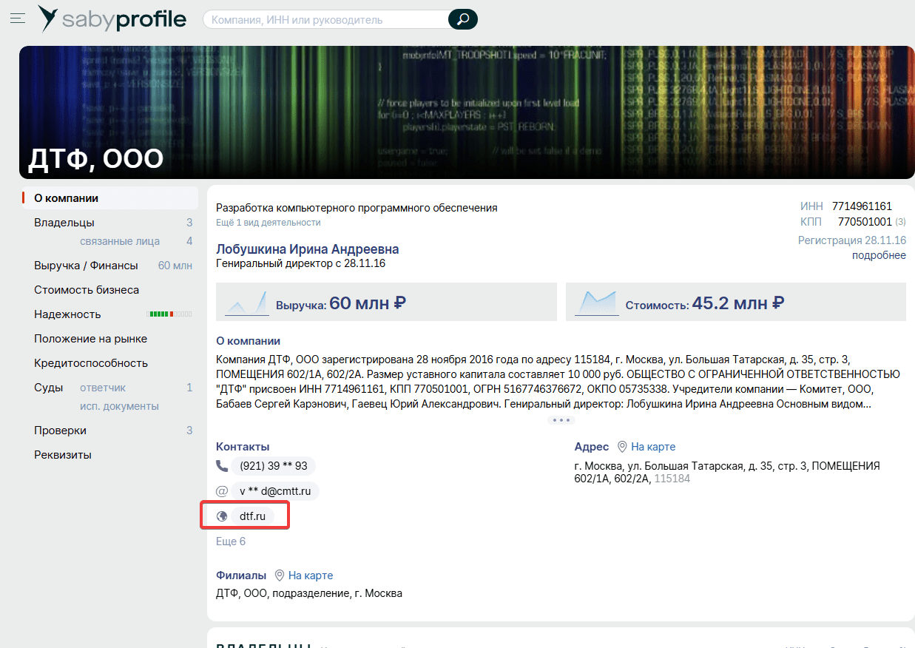Open the Стоимость value chart tile
The height and width of the screenshot is (648, 915).
coord(736,302)
